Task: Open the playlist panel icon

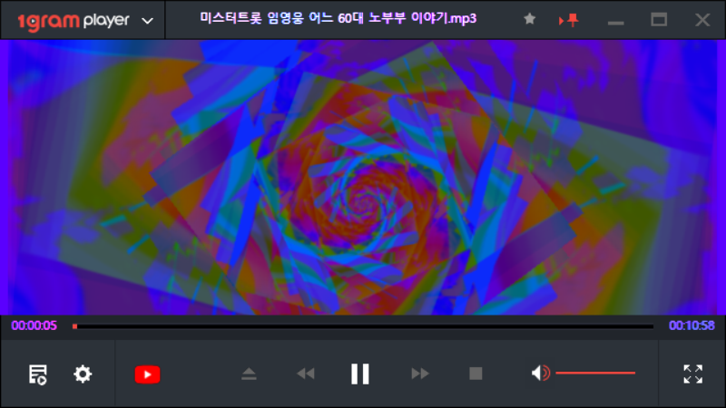Action: (37, 374)
